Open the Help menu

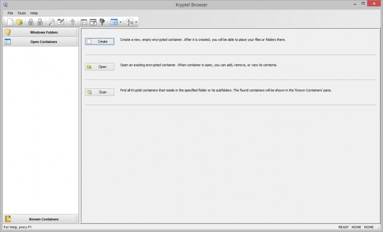click(34, 13)
